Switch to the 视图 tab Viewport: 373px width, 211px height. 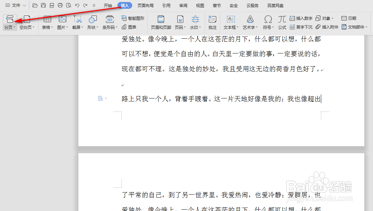click(x=200, y=5)
